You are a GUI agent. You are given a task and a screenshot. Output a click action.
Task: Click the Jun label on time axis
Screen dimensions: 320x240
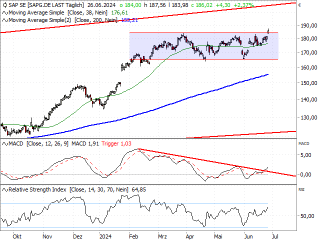click(x=248, y=236)
